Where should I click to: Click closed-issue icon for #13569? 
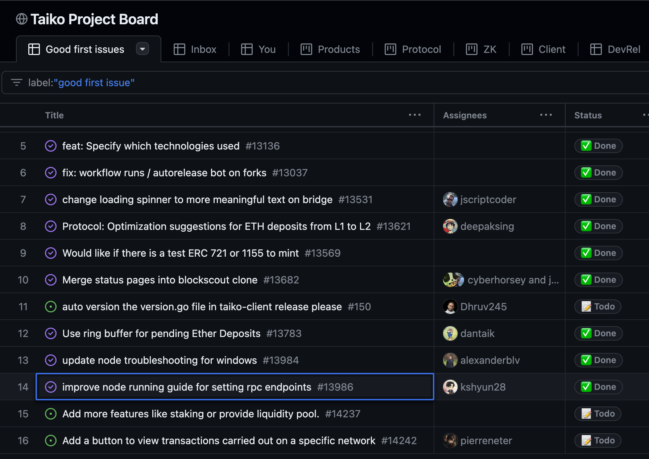[51, 253]
